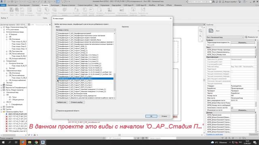The height and width of the screenshot is (145, 259).
Task: Open the 'Архитектура' ribbon tab
Action: coord(13,5)
